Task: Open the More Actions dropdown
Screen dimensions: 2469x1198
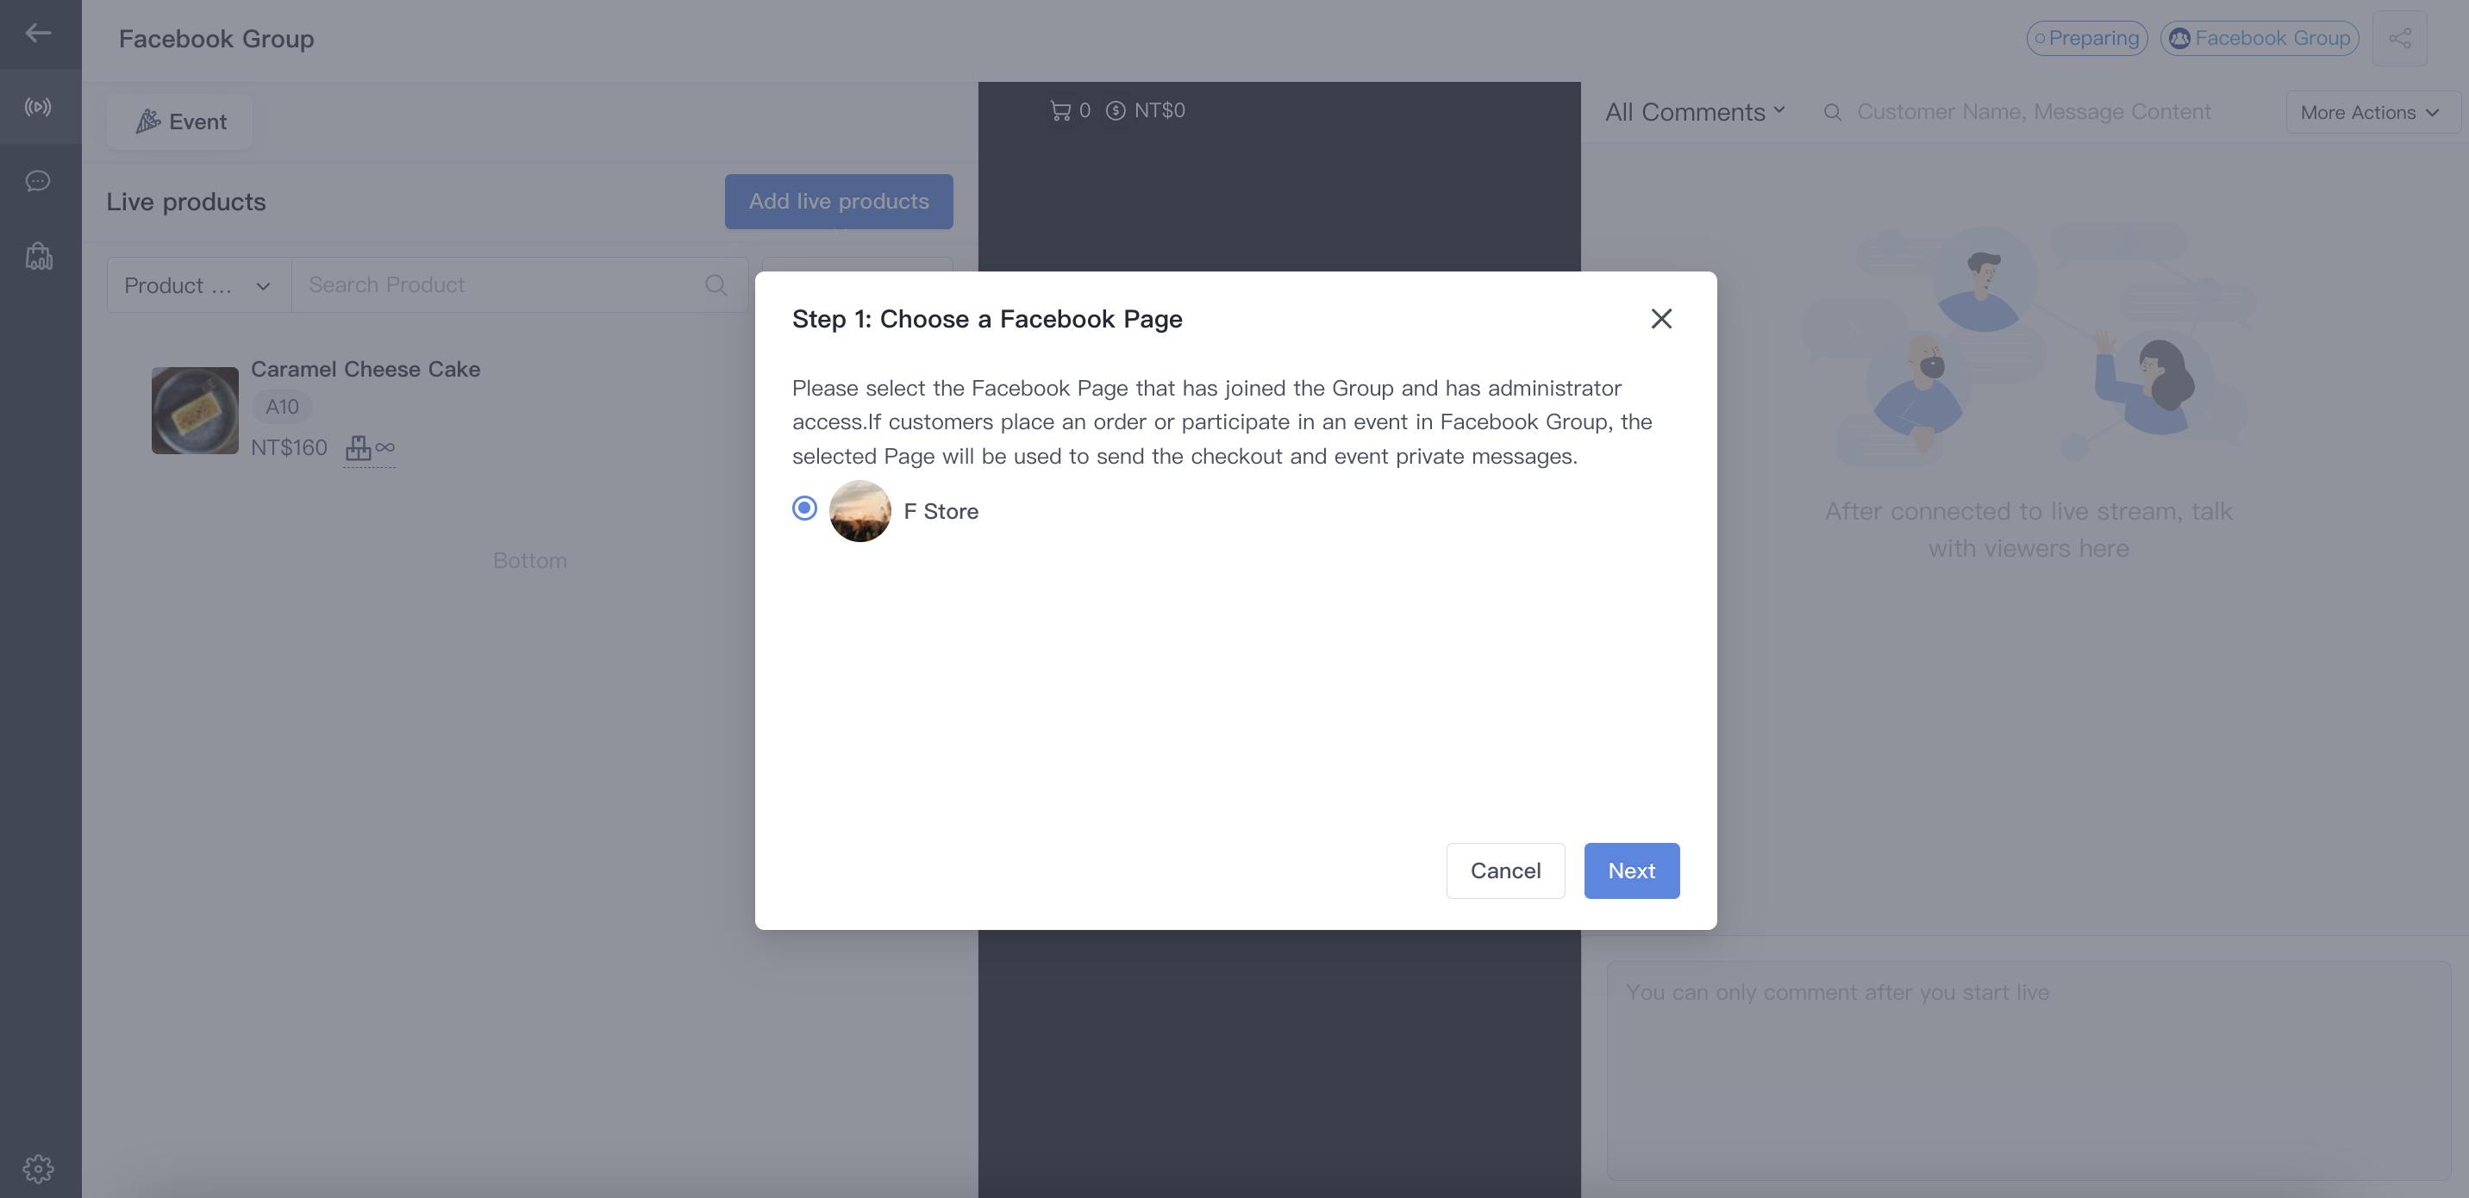Action: (x=2370, y=112)
